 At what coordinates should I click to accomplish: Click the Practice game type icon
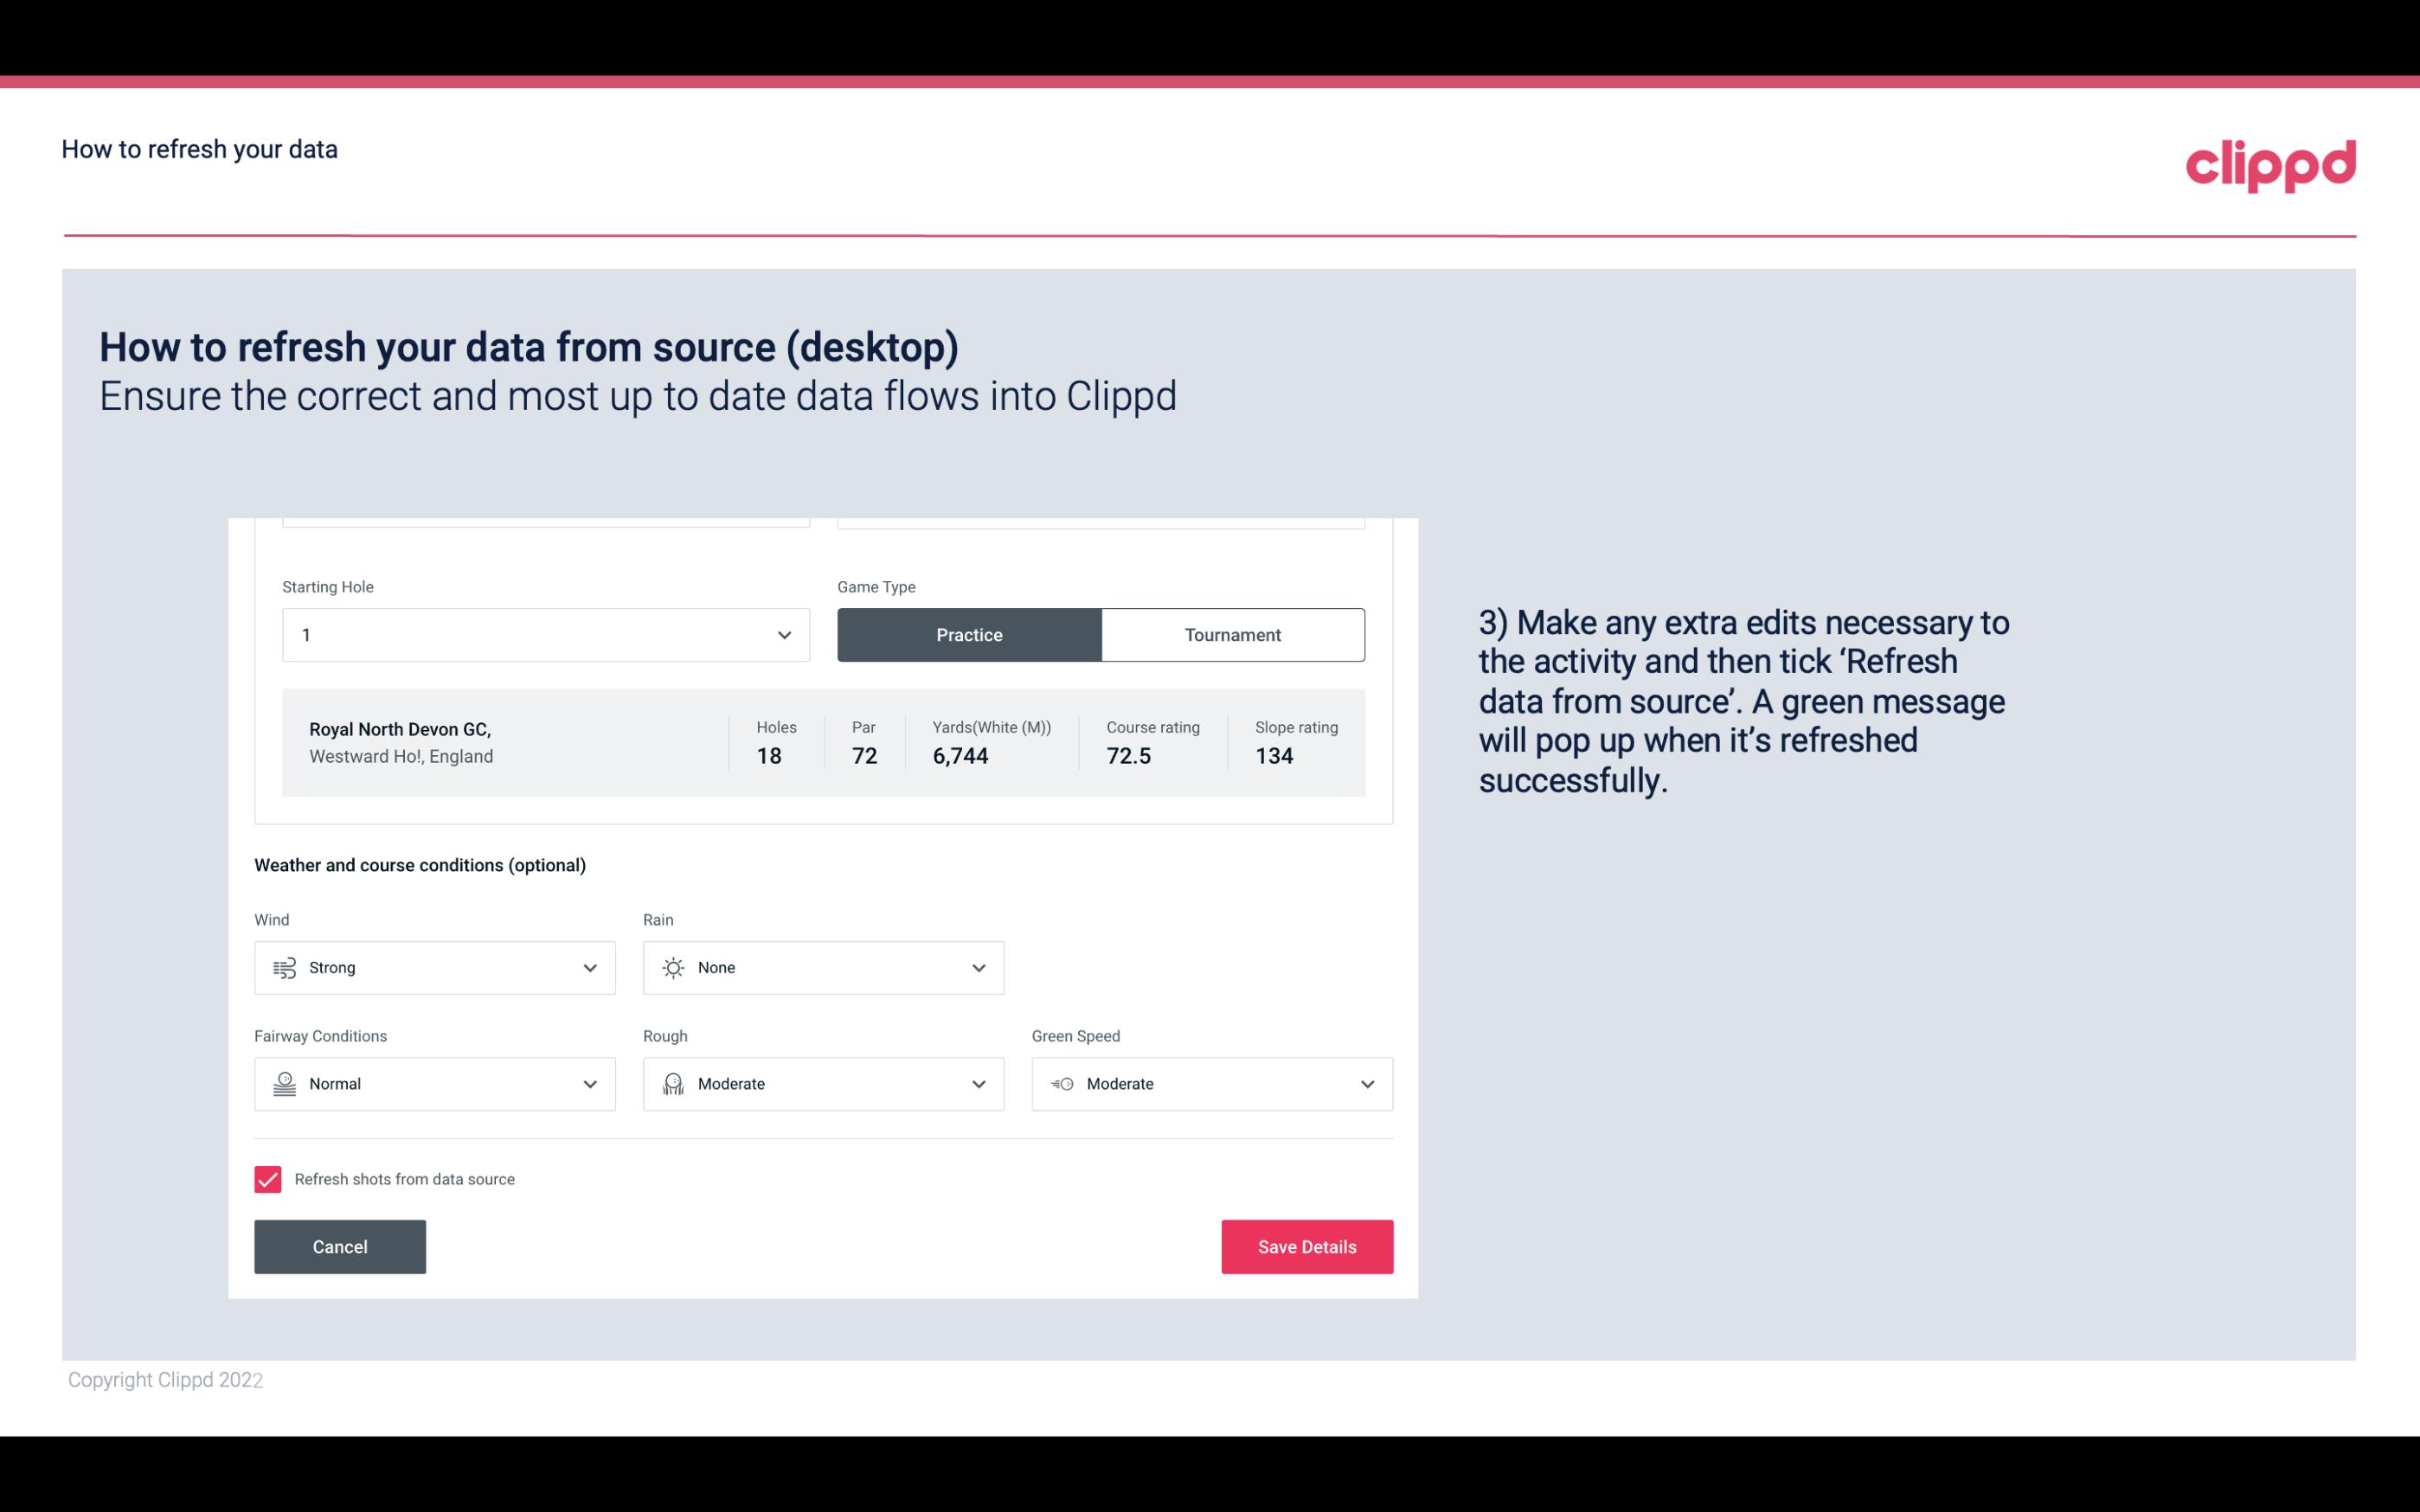(x=969, y=634)
